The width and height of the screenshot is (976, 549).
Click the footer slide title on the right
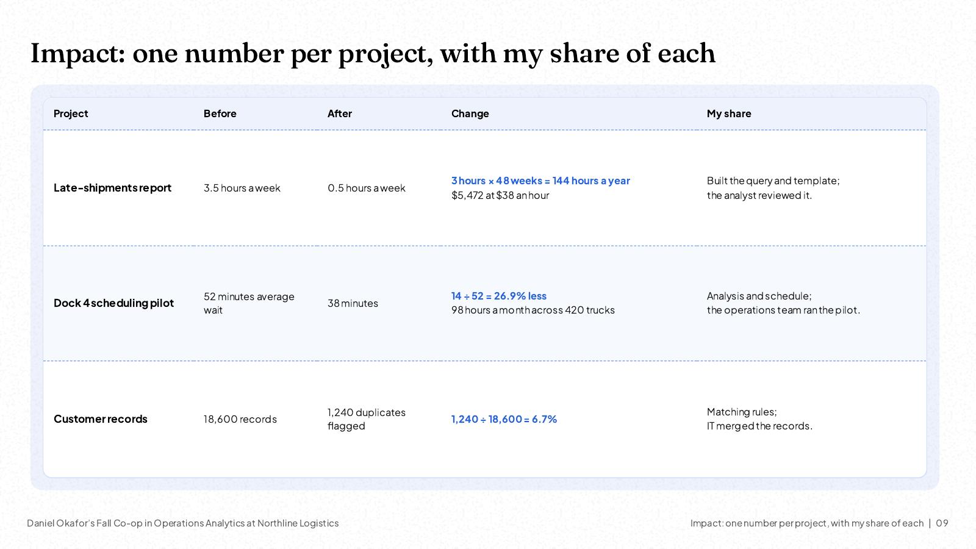click(x=807, y=523)
